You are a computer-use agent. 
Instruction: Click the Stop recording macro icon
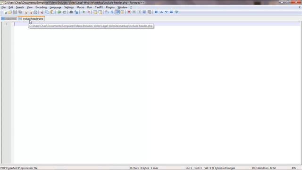point(134,12)
